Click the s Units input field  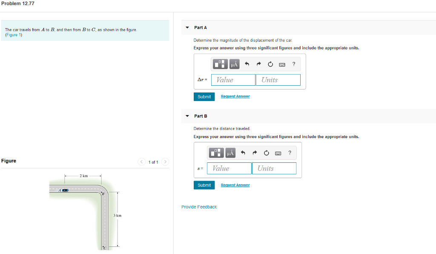point(274,168)
